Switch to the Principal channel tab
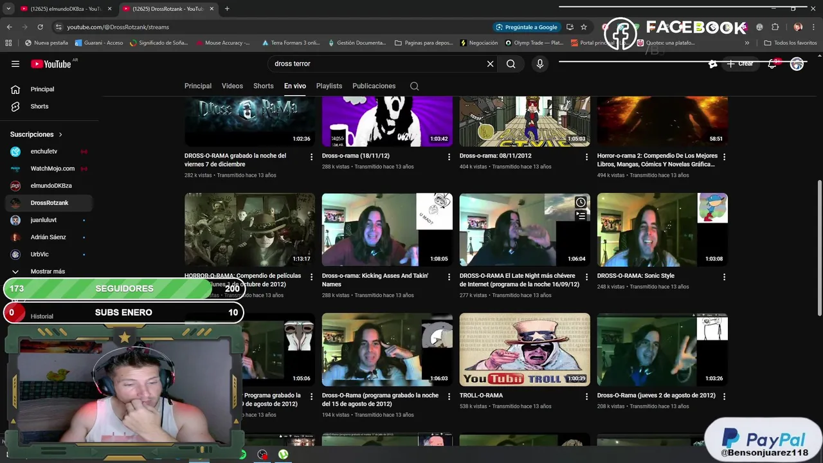Viewport: 823px width, 463px height. click(x=198, y=86)
